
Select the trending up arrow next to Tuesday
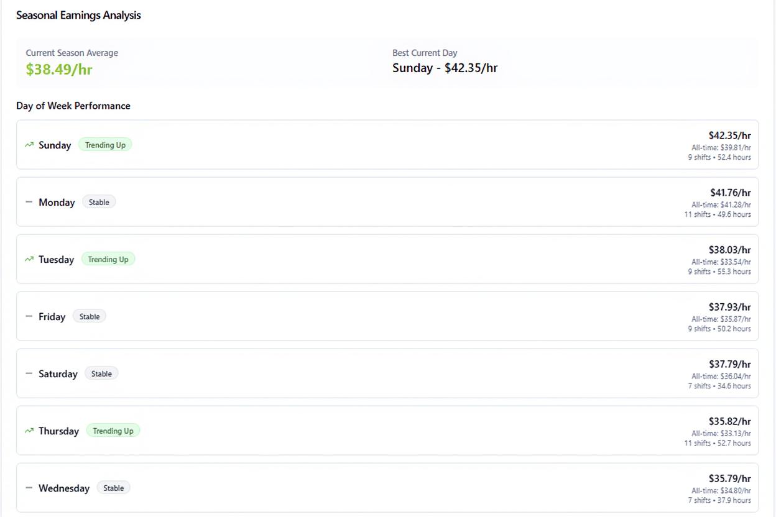(x=28, y=258)
